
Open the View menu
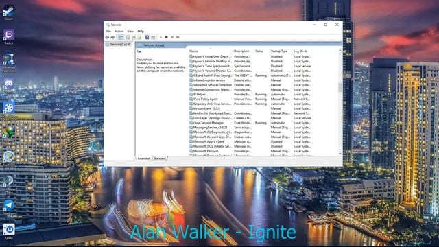(130, 31)
